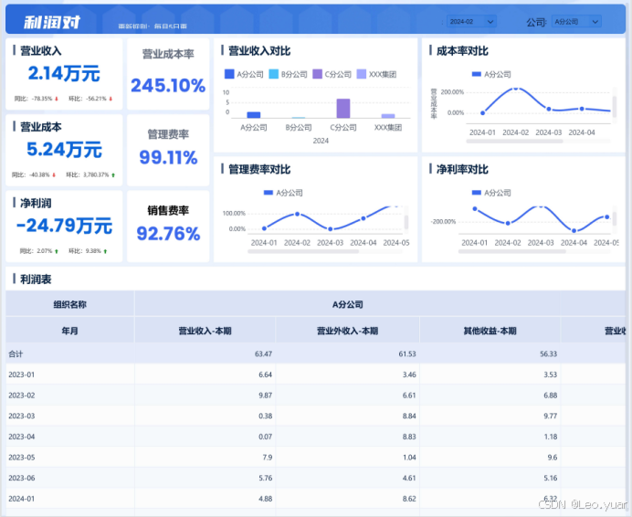The image size is (632, 517).
Task: Click the 营业收入对比 chart title
Action: (x=259, y=51)
